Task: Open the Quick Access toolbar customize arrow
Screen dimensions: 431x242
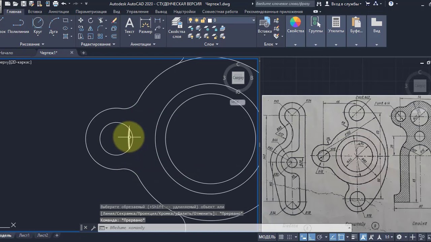Action: [86, 4]
